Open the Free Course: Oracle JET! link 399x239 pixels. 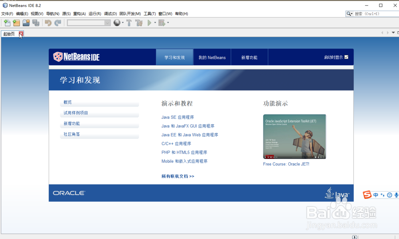(x=286, y=164)
